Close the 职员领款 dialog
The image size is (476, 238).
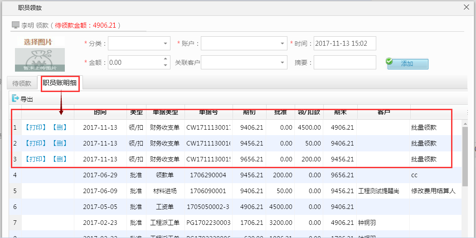point(466,7)
